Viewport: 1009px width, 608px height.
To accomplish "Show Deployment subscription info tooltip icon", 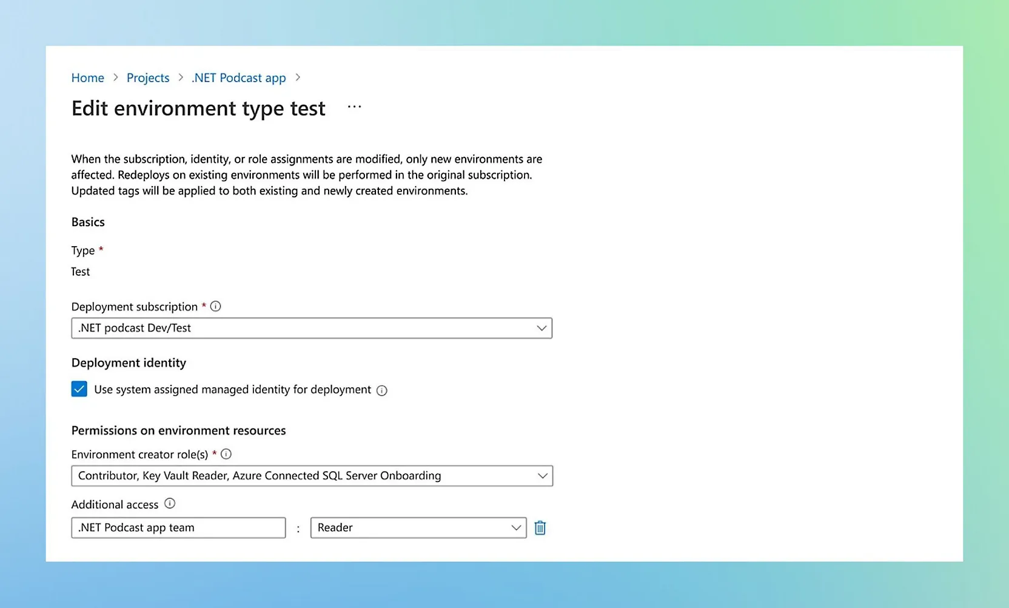I will pos(215,306).
